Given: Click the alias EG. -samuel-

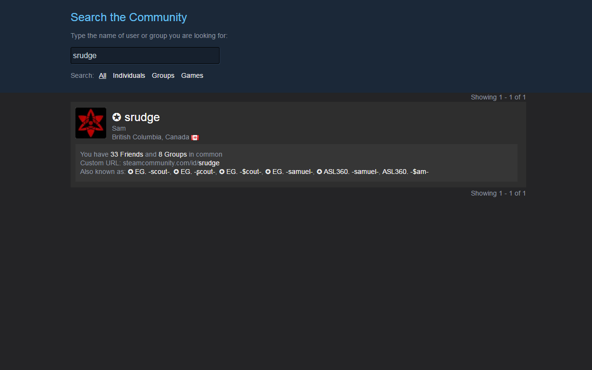Looking at the screenshot, I should [x=289, y=172].
